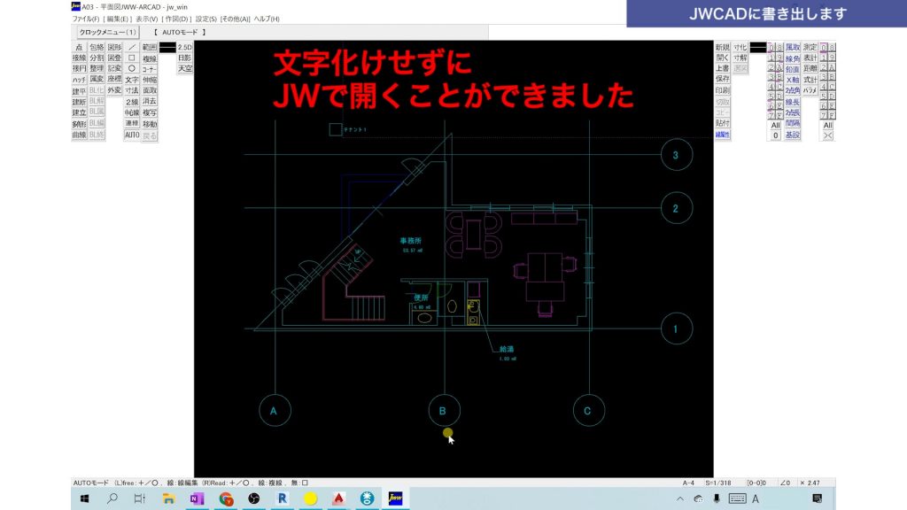
Task: Select the ハッチ hatching tool
Action: 80,79
